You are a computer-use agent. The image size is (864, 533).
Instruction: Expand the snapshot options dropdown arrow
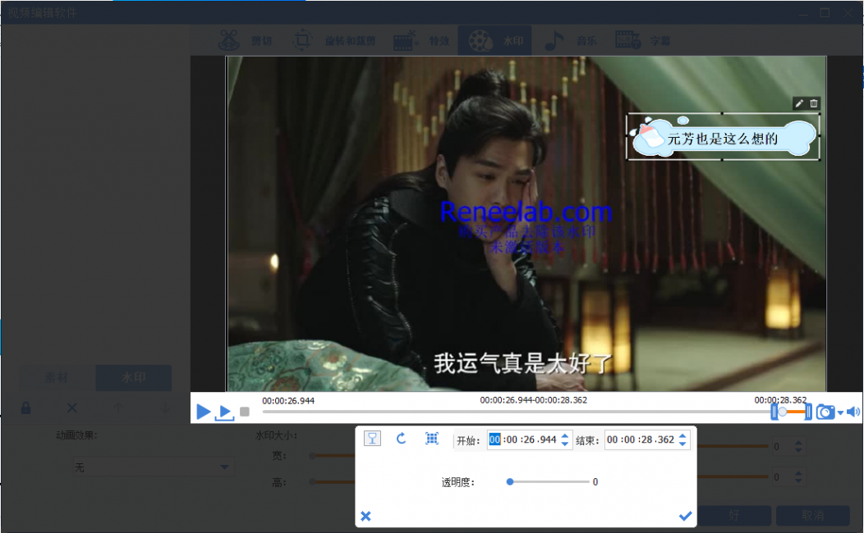[x=839, y=412]
